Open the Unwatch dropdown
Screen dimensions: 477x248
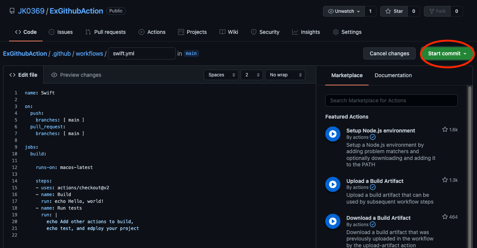(344, 11)
